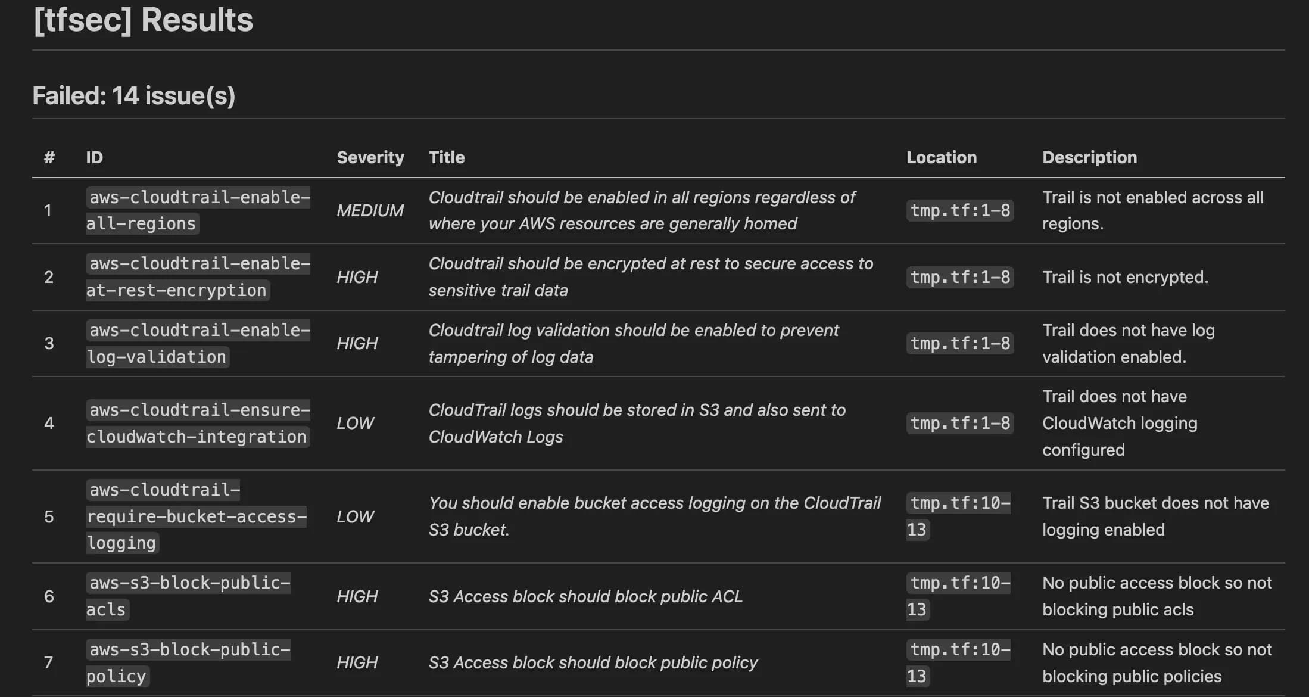Click location tmp.tf:1-8 in row 3
Viewport: 1309px width, 697px height.
pos(960,343)
